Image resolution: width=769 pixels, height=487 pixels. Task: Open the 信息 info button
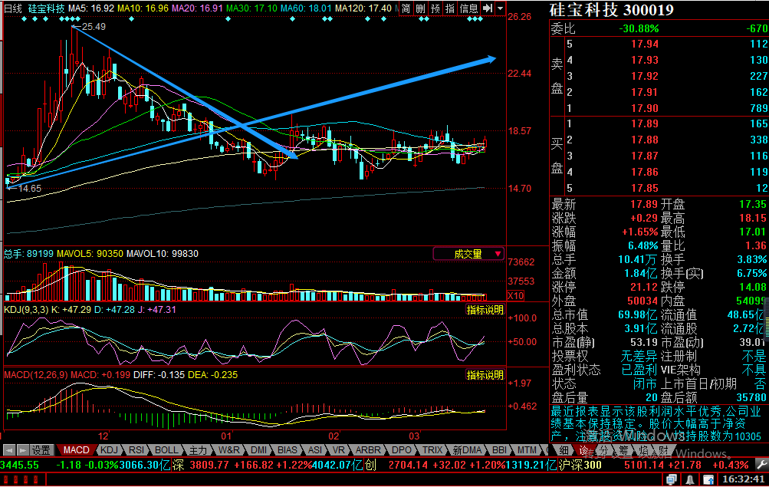[x=469, y=8]
